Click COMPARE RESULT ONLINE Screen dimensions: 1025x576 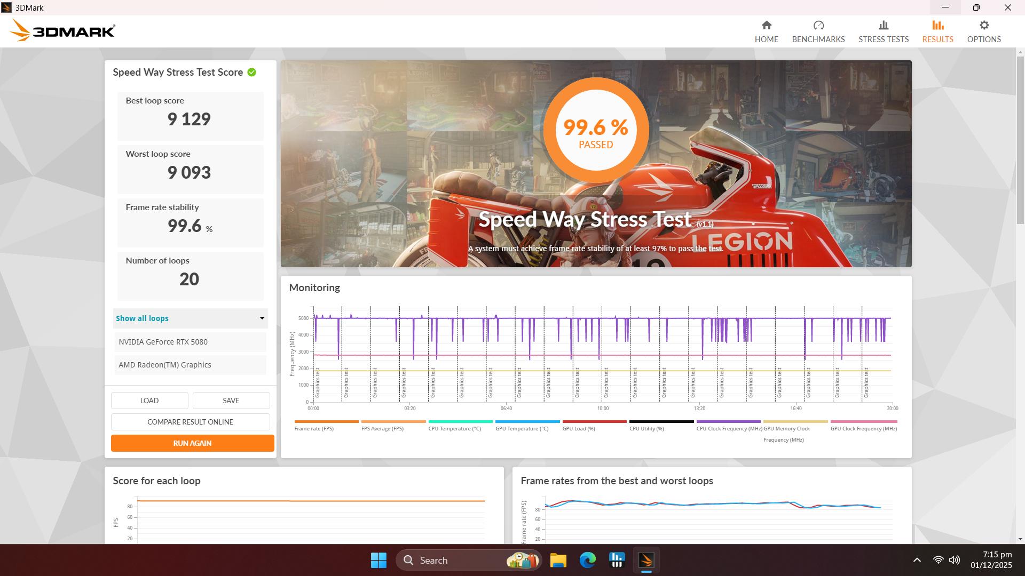tap(191, 422)
